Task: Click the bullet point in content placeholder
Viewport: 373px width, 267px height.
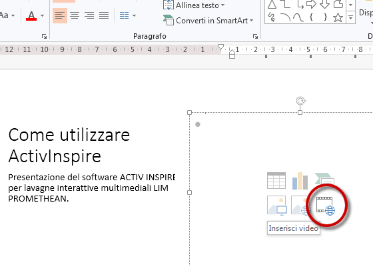Action: pos(198,124)
